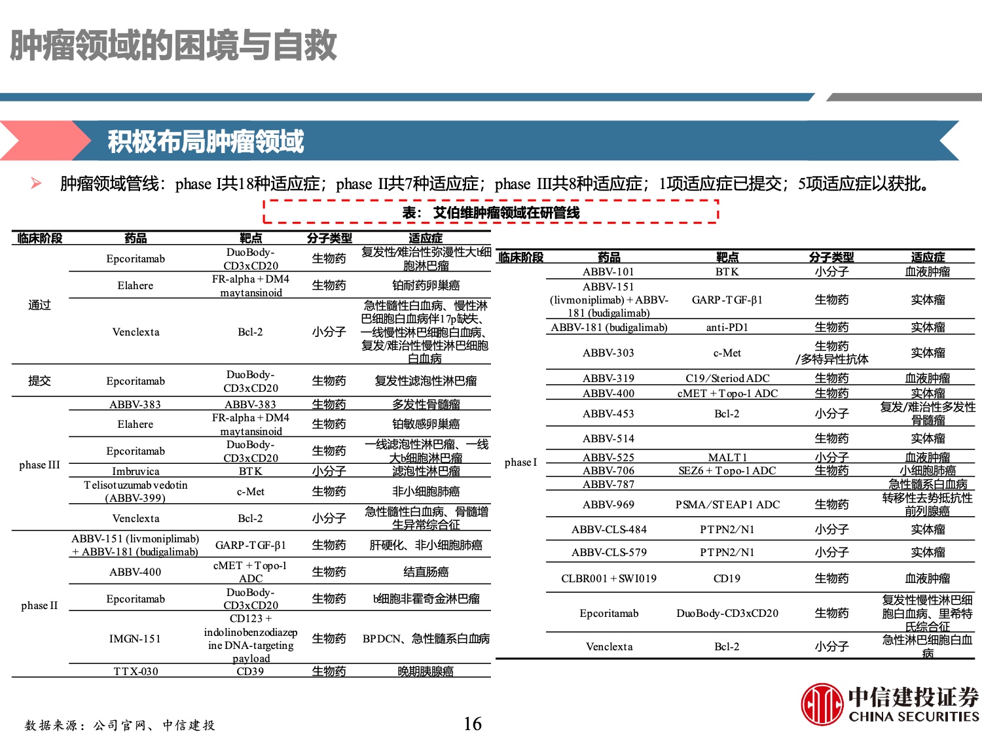Click the China Securities red circular logo

click(822, 704)
